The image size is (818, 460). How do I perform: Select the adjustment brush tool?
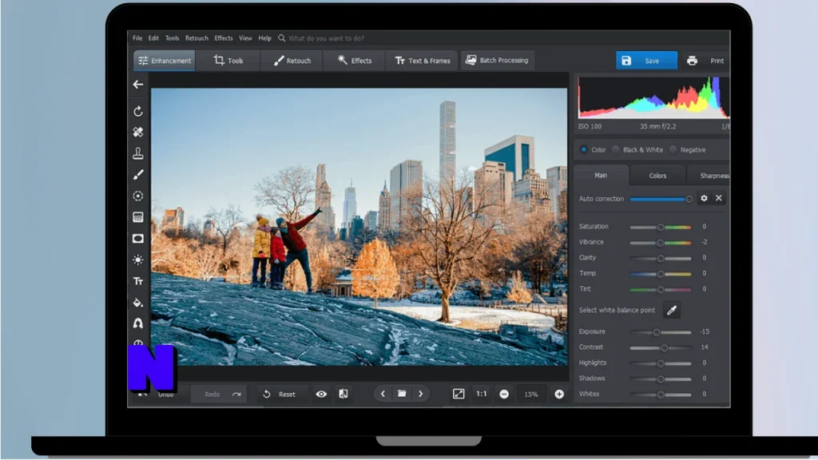[x=138, y=175]
